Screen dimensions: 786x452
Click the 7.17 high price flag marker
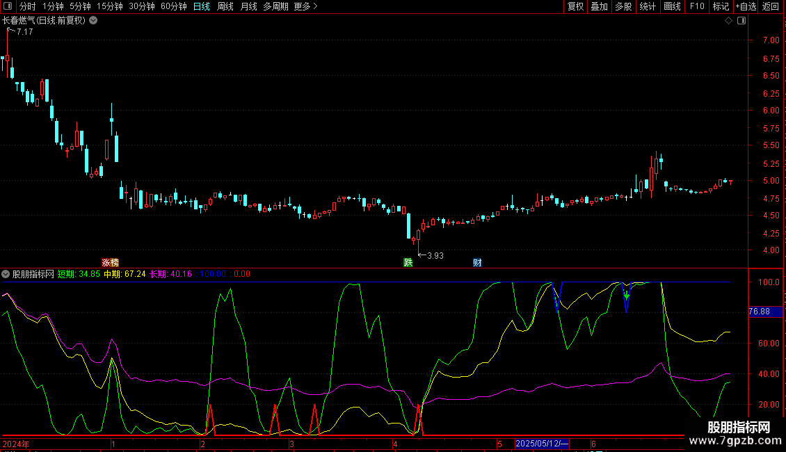[x=21, y=32]
